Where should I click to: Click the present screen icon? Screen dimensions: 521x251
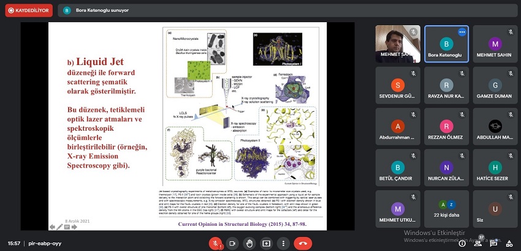pyautogui.click(x=267, y=243)
